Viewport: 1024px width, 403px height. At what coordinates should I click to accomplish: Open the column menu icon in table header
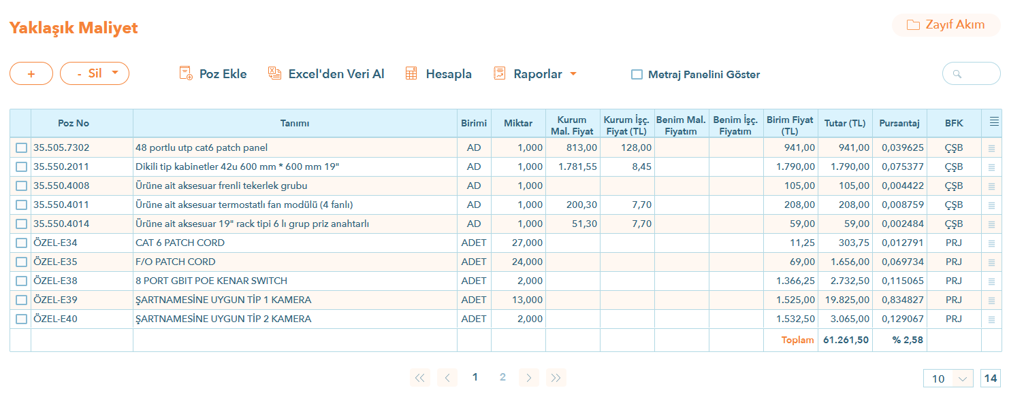[994, 122]
